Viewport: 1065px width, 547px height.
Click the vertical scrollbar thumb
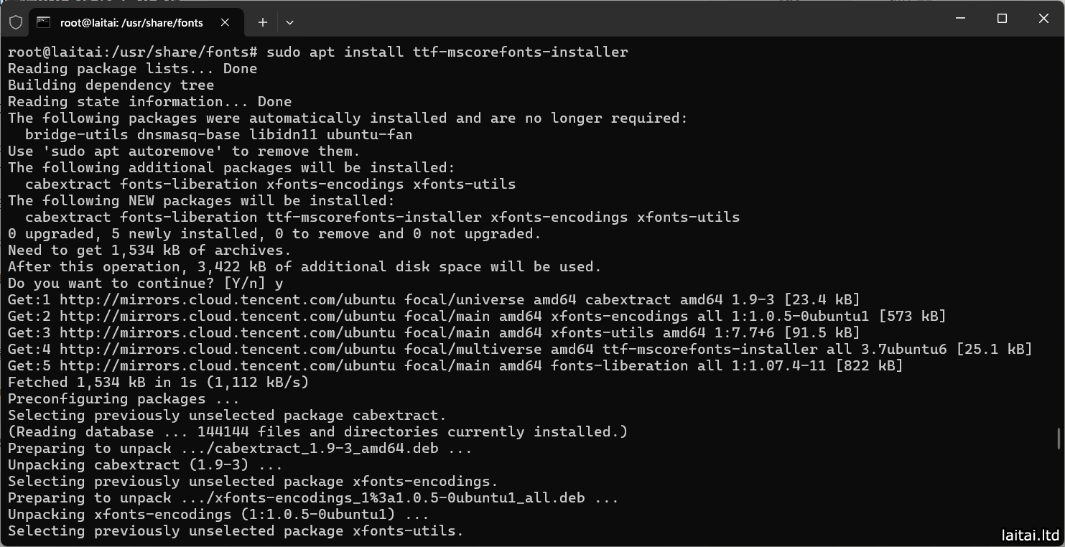(1059, 437)
